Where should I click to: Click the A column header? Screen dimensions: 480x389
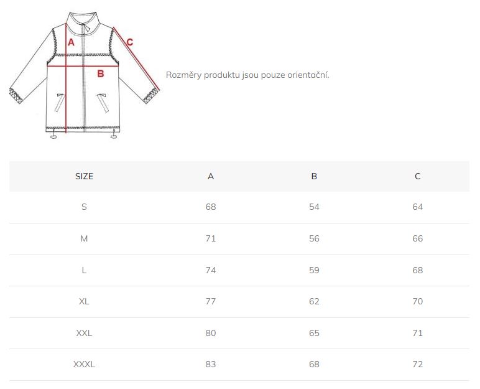211,176
